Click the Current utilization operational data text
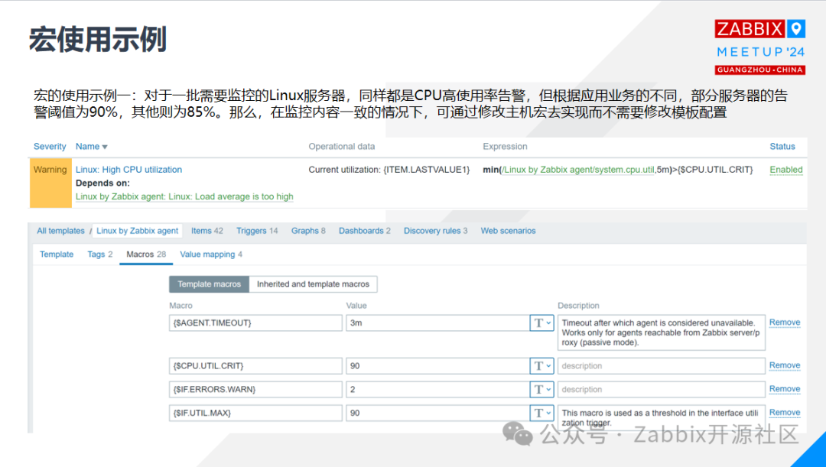This screenshot has height=467, width=826. click(389, 170)
